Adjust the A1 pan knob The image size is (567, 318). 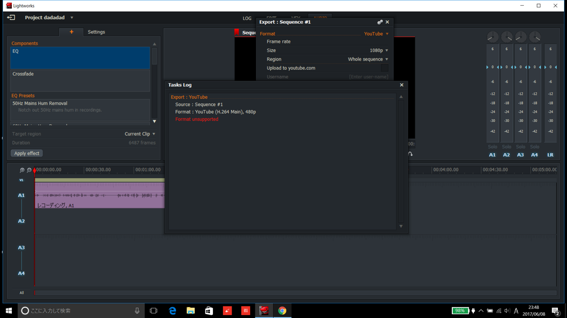click(493, 37)
